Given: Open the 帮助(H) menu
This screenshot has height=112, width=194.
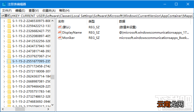Looking at the screenshot, I should coord(64,10).
